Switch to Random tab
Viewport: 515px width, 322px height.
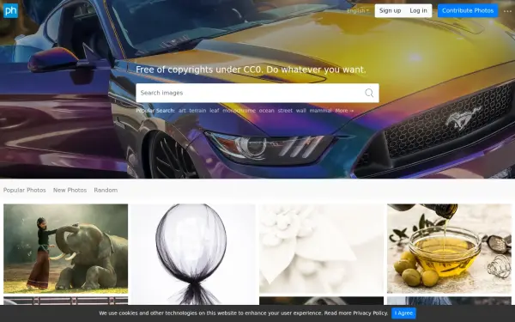pos(106,191)
